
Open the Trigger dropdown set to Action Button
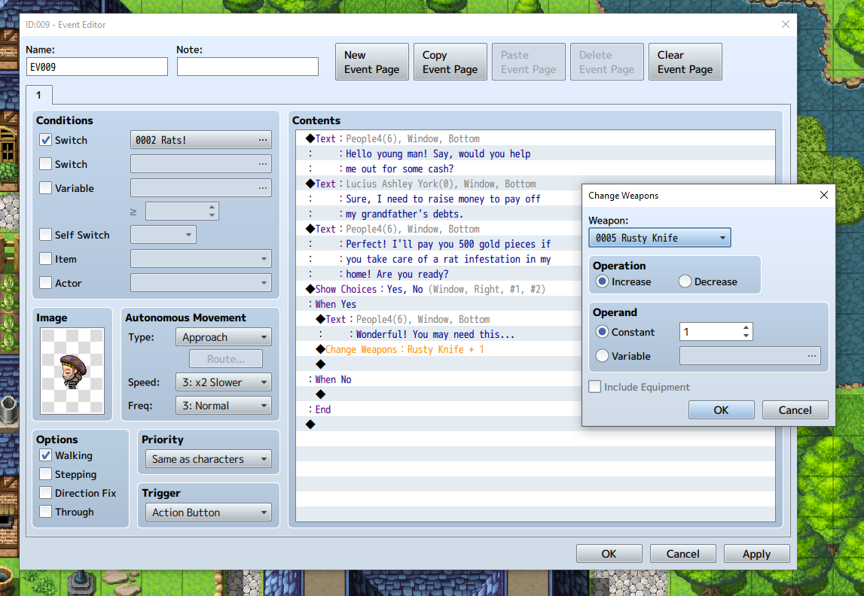207,512
